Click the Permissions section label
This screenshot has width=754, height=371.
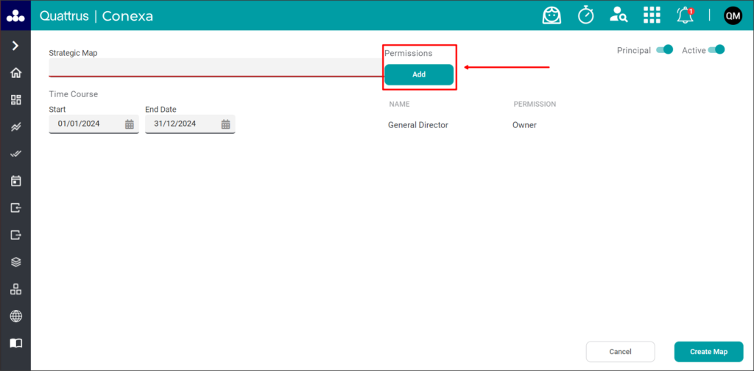click(408, 53)
